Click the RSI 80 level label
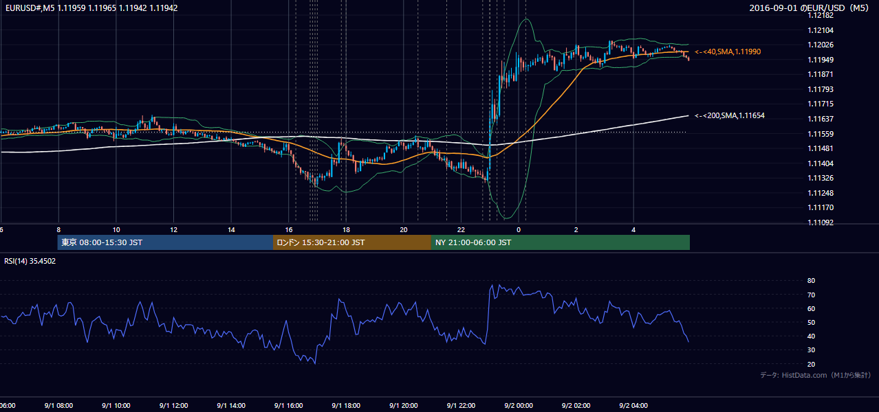This screenshot has height=412, width=879. click(811, 281)
